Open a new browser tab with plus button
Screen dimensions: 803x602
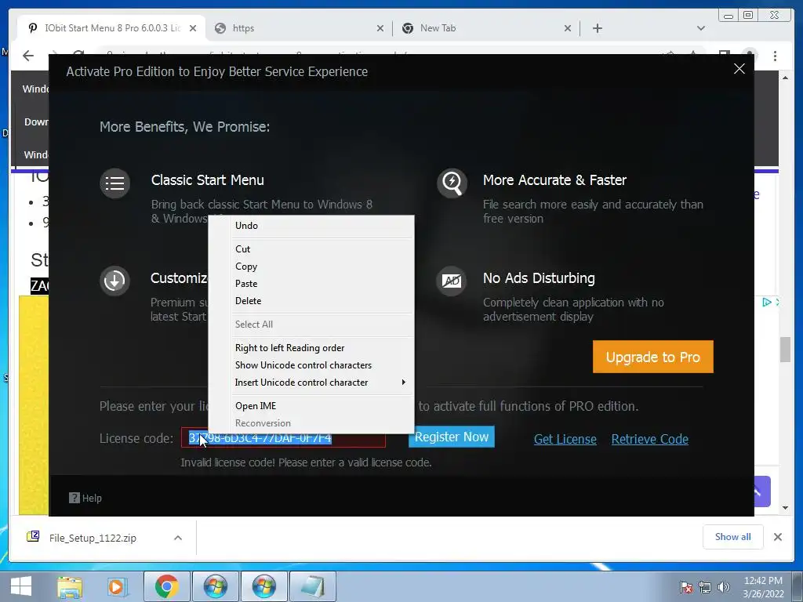tap(597, 28)
